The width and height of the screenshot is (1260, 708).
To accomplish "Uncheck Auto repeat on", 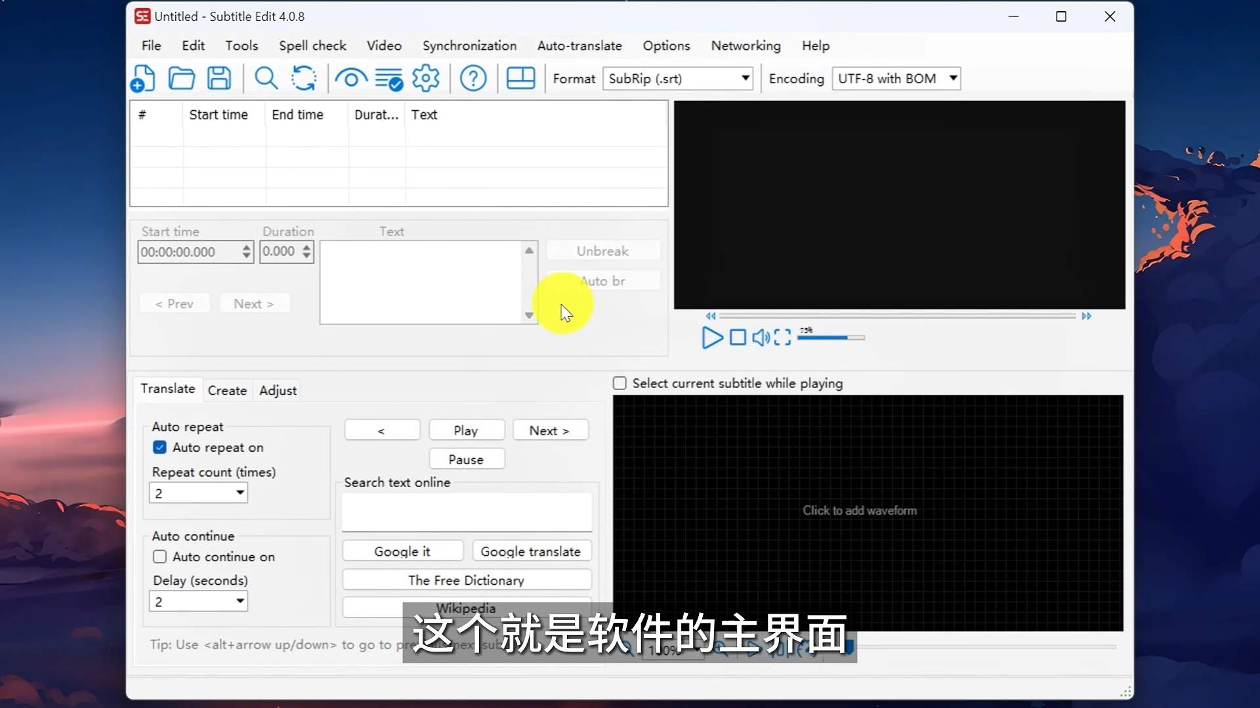I will [x=159, y=447].
